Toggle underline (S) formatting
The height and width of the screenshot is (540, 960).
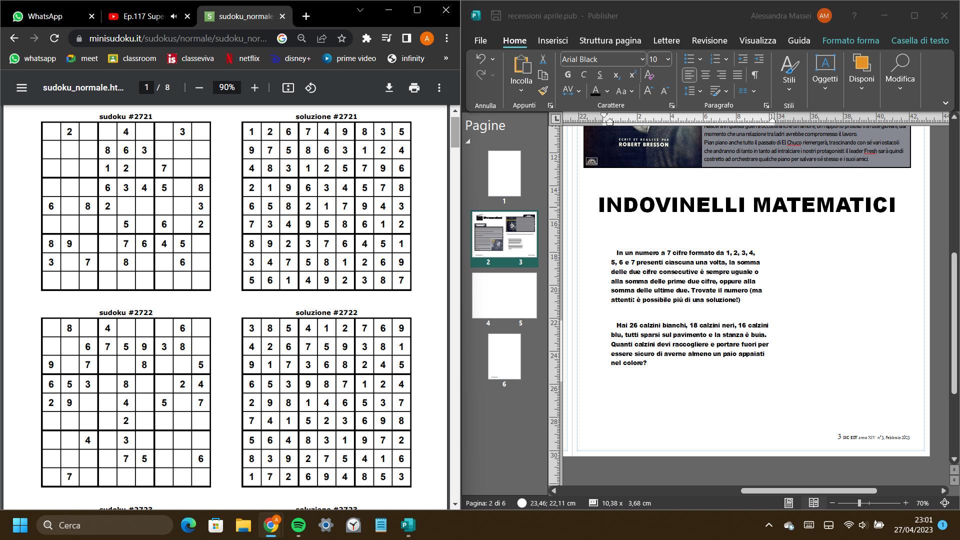(599, 75)
